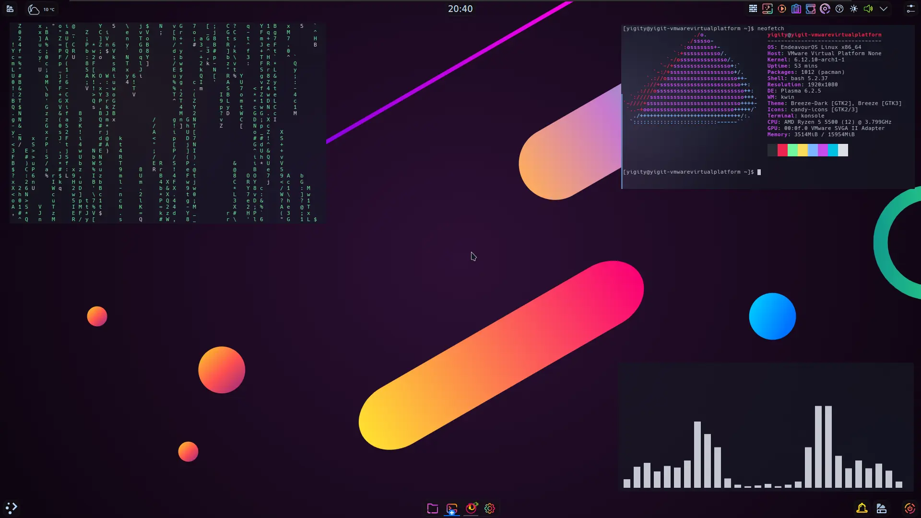Click the 'GPU: 00:0f.0 VMware SVGA II Adapter' line
This screenshot has width=921, height=518.
pyautogui.click(x=826, y=128)
